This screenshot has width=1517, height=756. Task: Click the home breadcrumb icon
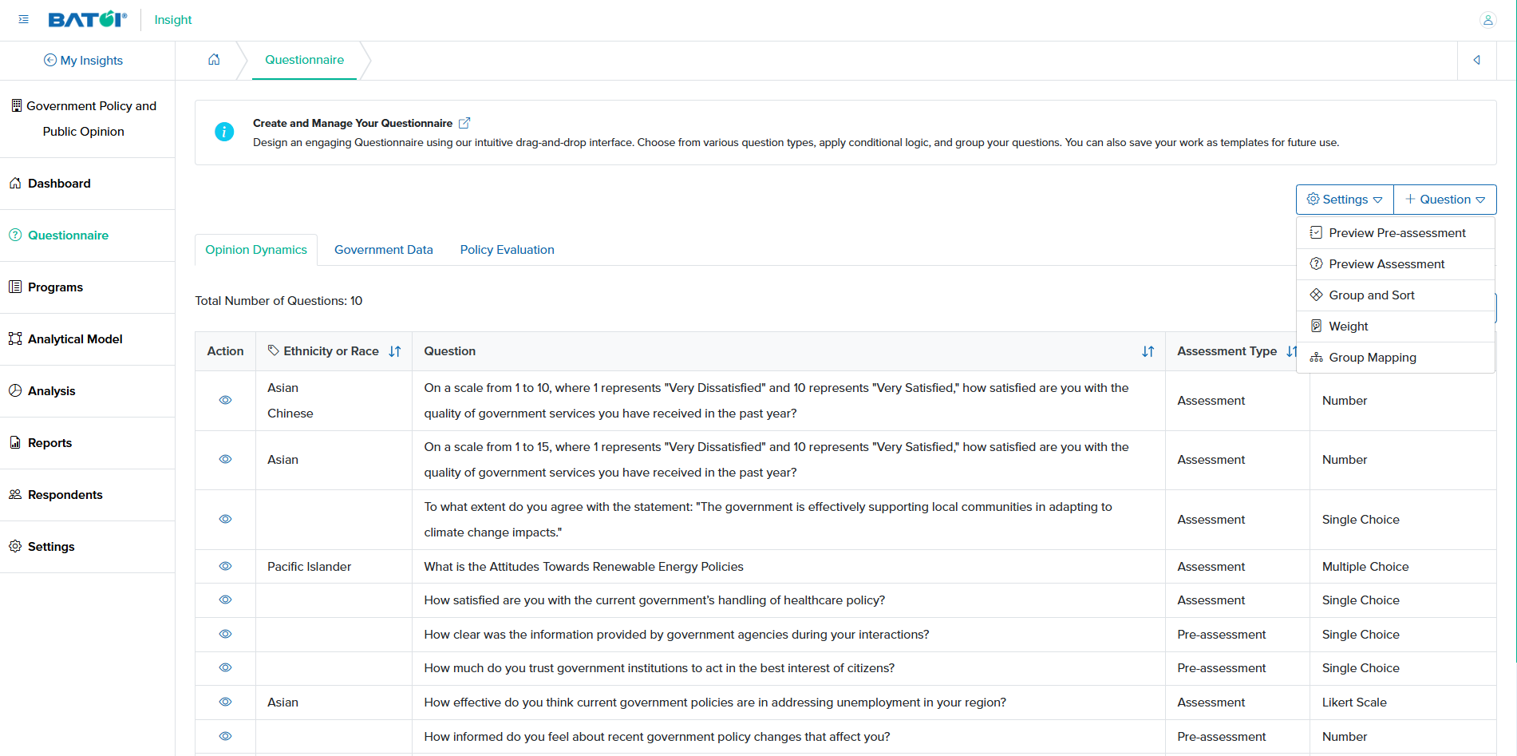pyautogui.click(x=214, y=60)
